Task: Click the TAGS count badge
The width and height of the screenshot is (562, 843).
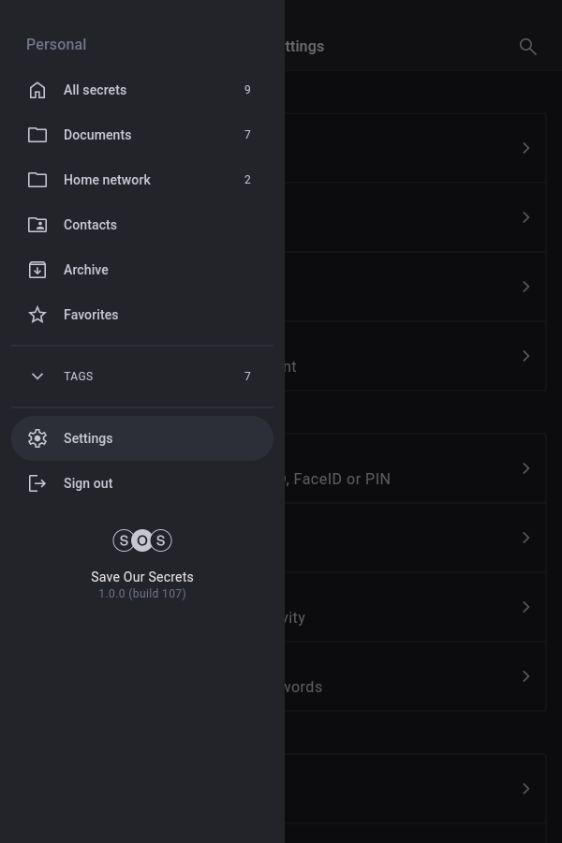Action: [x=247, y=377]
